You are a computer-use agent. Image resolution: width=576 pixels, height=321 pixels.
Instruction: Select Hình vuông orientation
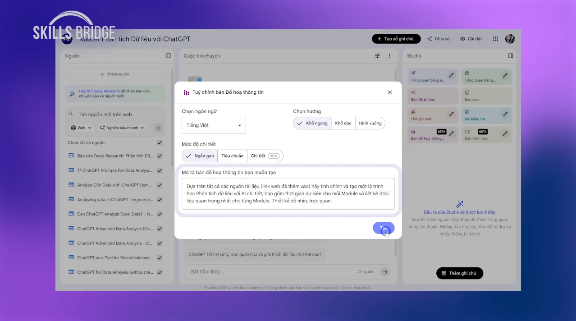[x=370, y=123]
